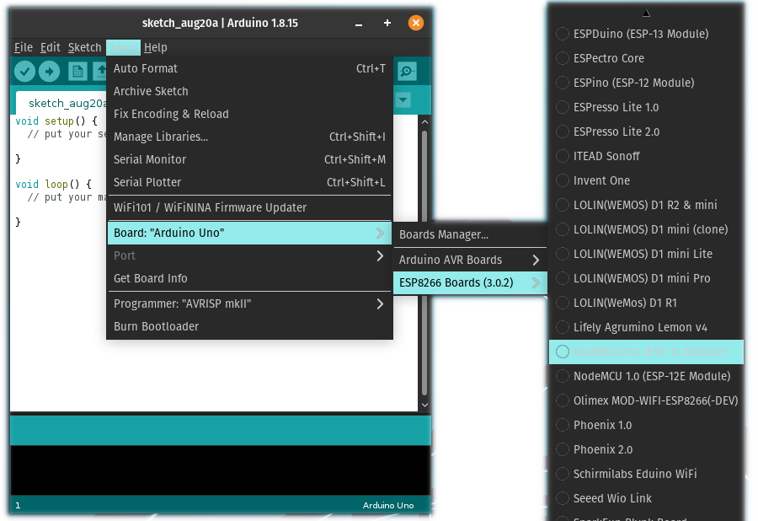Image resolution: width=758 pixels, height=521 pixels.
Task: Open Boards Manager...
Action: click(470, 234)
